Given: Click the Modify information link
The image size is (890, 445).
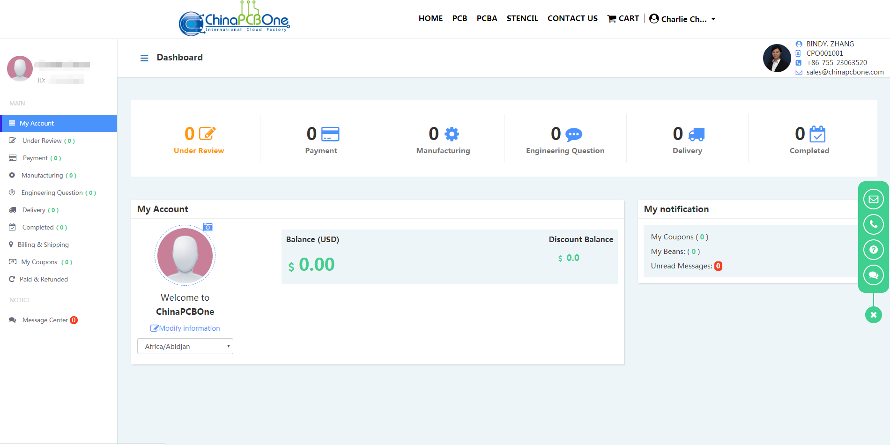Looking at the screenshot, I should point(185,328).
